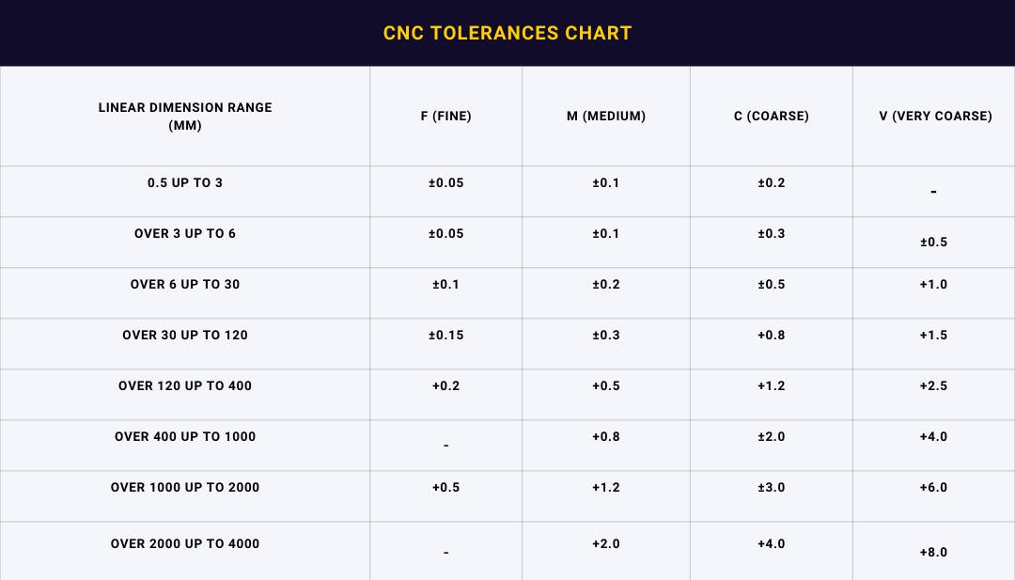1015x580 pixels.
Task: Click the F (Fine) column header
Action: (445, 117)
